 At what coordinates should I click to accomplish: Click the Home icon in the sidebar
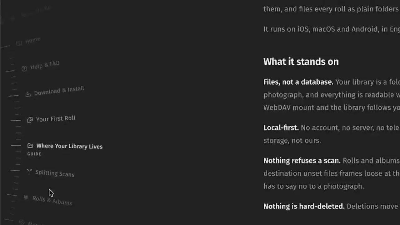click(x=19, y=43)
